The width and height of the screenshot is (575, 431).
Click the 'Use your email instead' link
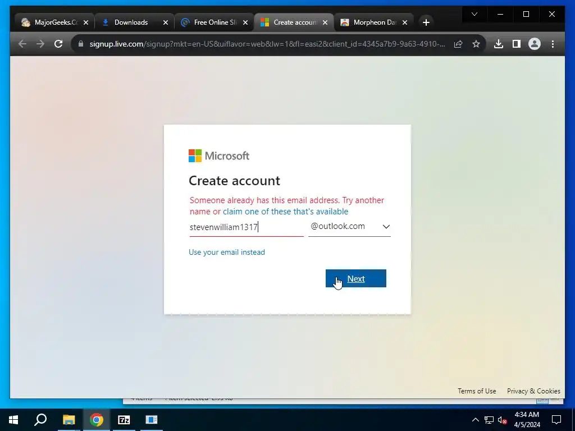point(227,252)
